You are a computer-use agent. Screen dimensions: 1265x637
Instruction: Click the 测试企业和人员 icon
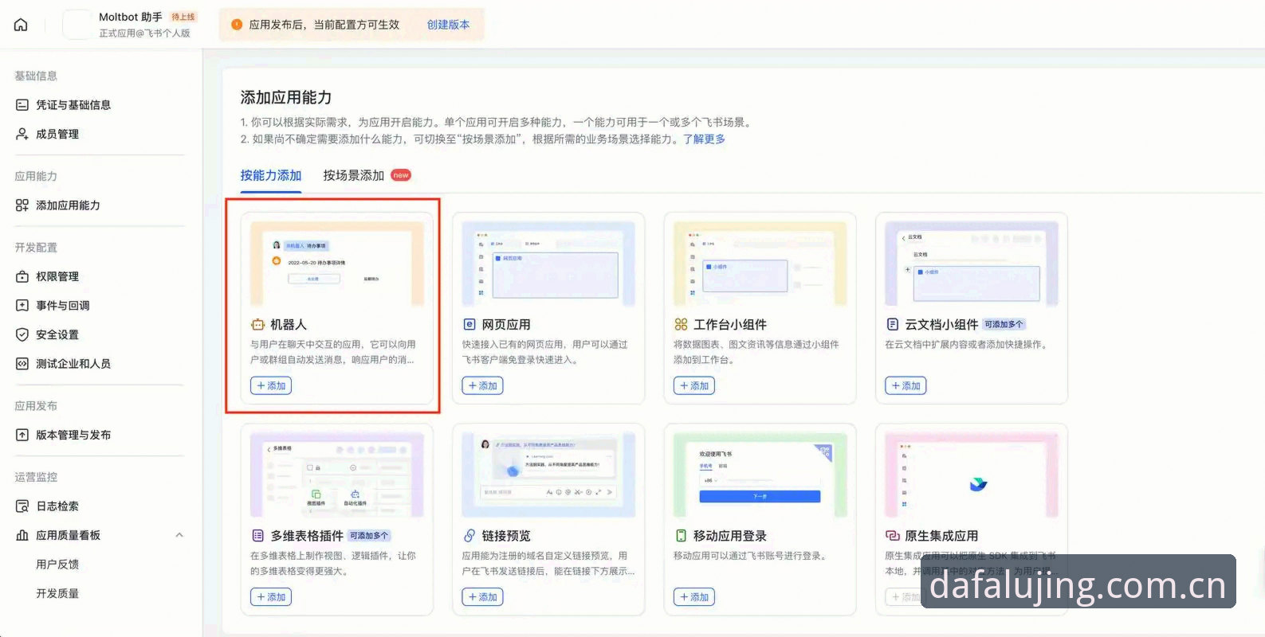[x=22, y=364]
